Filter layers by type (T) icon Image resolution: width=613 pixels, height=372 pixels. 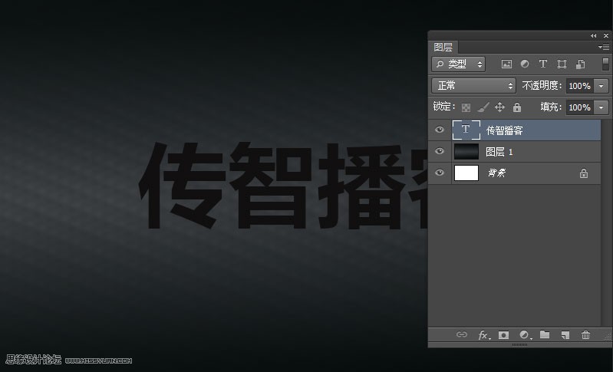coord(543,64)
